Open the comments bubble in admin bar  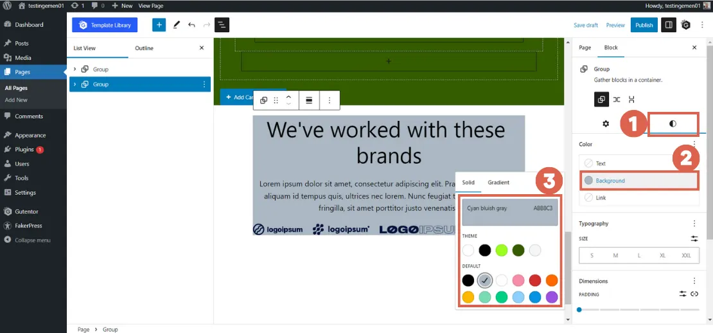(98, 6)
